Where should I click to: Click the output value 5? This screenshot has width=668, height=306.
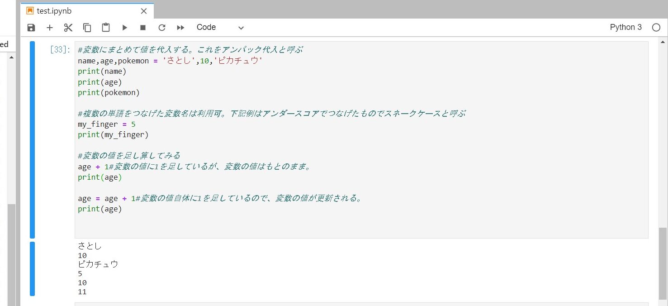80,274
